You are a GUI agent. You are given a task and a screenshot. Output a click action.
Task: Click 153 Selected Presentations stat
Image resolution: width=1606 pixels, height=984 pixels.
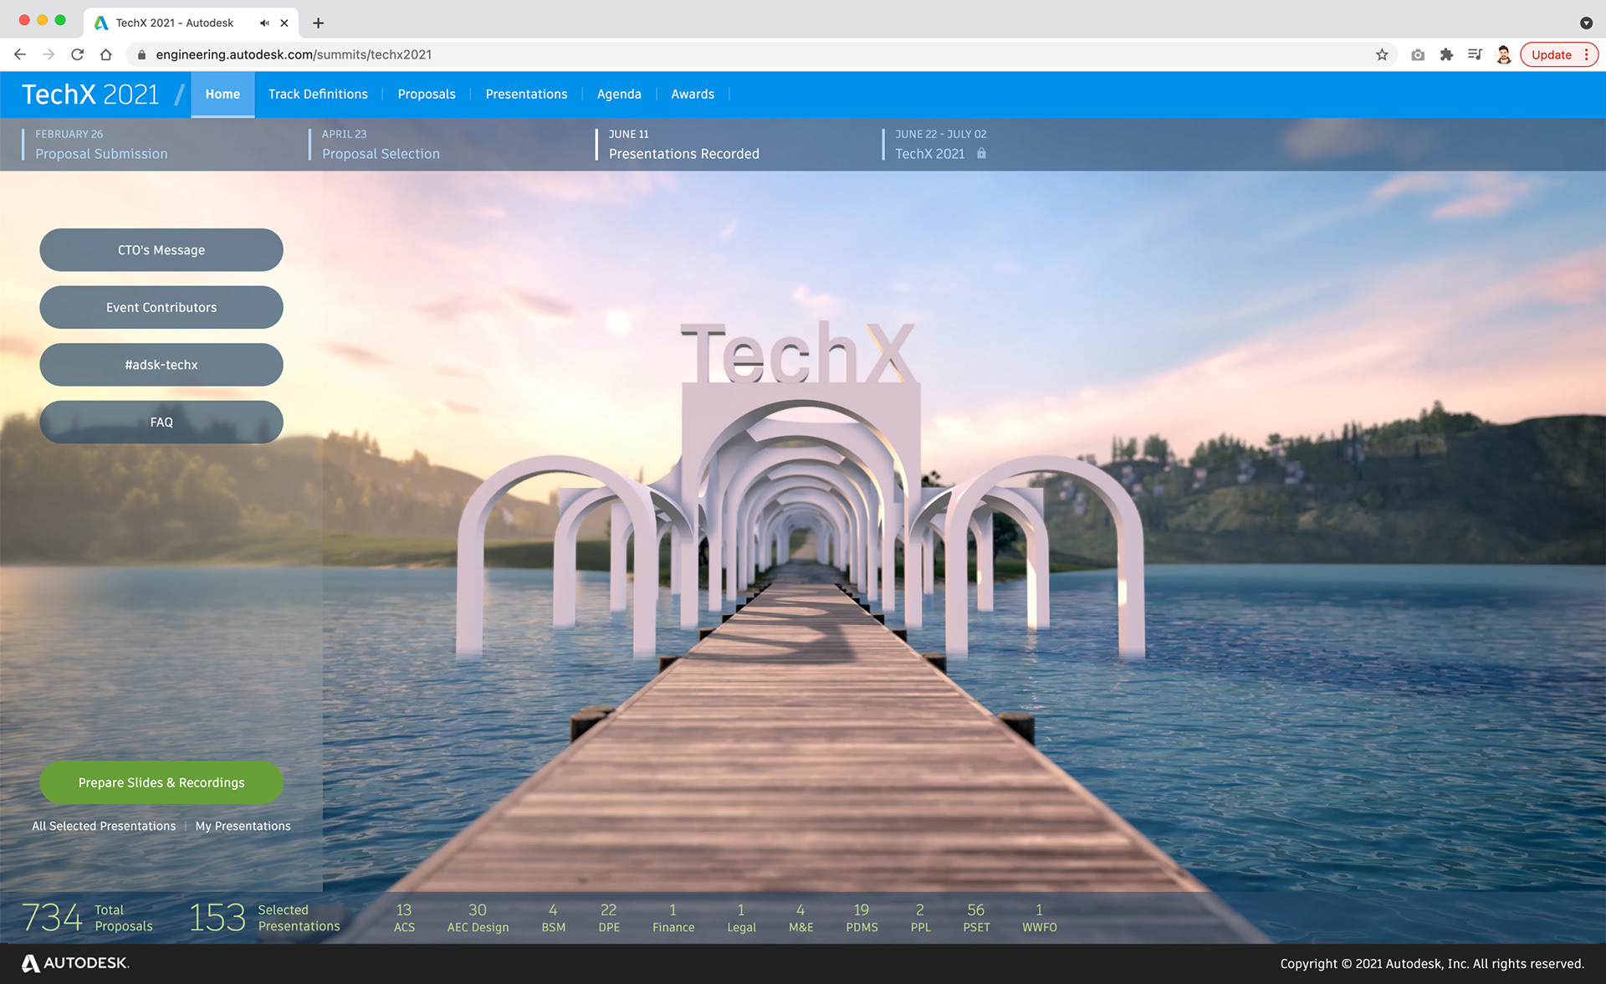pyautogui.click(x=264, y=917)
